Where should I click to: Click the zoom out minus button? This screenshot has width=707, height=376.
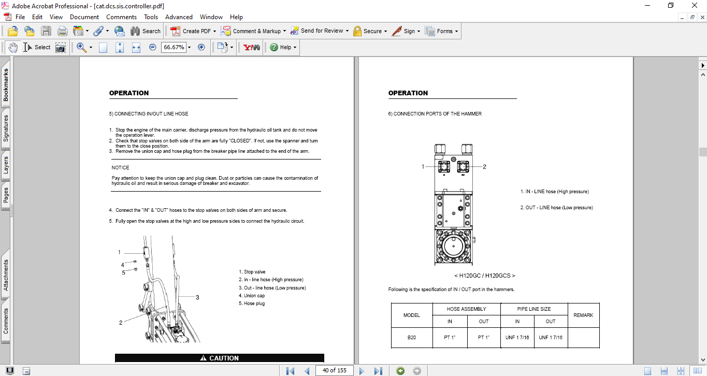point(153,47)
